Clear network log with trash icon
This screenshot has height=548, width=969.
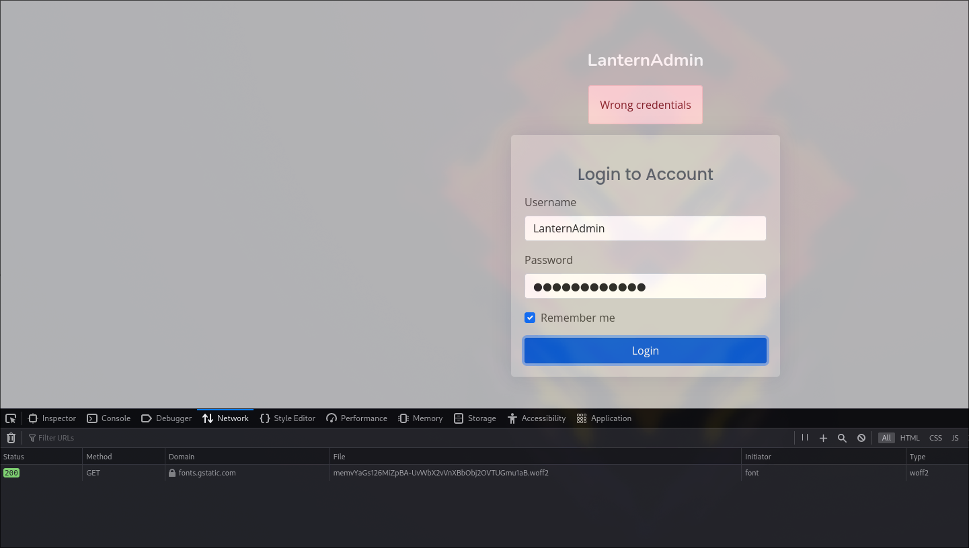11,438
